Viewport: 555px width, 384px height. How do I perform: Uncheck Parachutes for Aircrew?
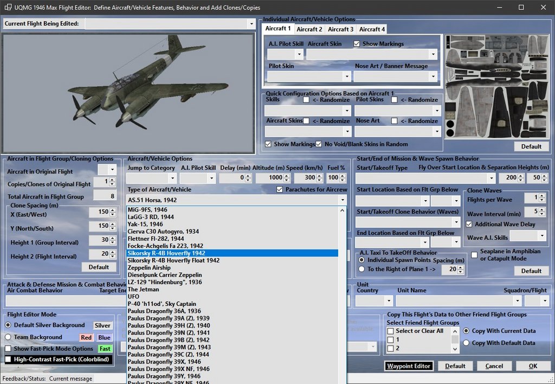280,189
